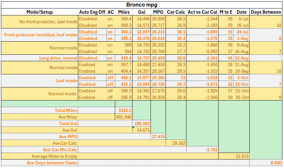This screenshot has height=168, width=284.
Task: Click the 'Total Gal' label
Action: [40, 123]
